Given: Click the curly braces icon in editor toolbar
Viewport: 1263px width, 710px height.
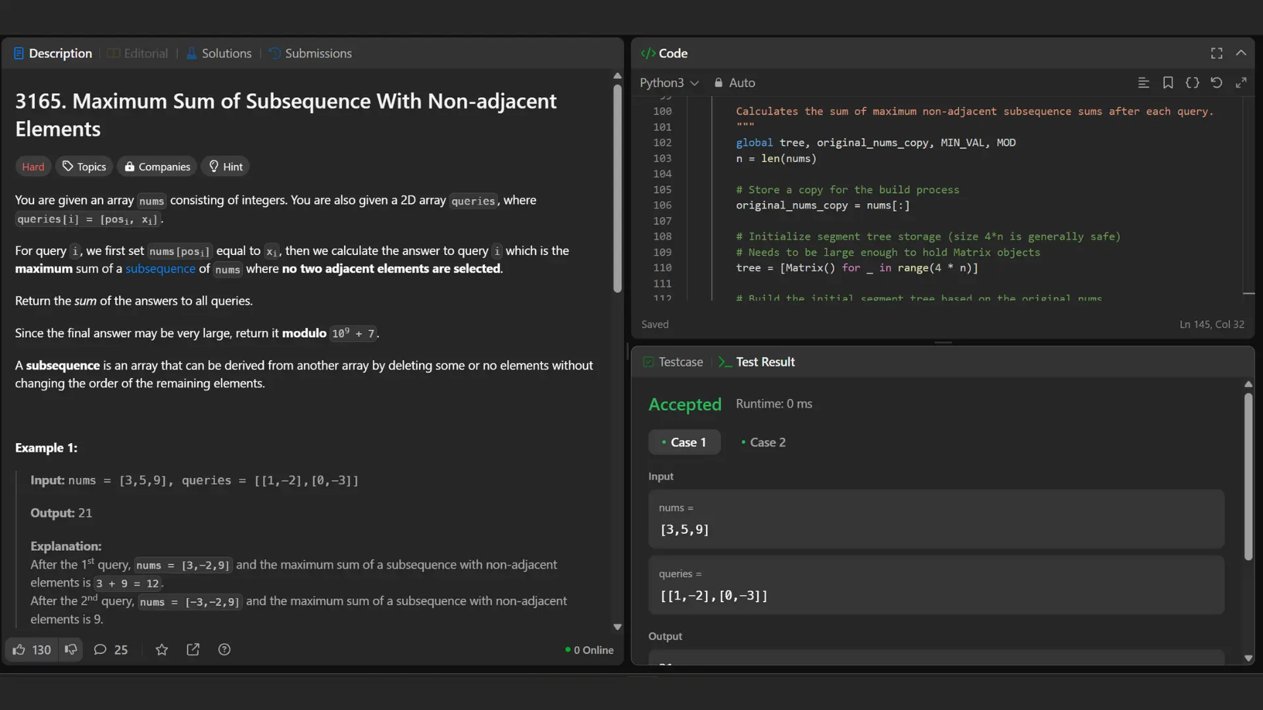Looking at the screenshot, I should [x=1192, y=83].
